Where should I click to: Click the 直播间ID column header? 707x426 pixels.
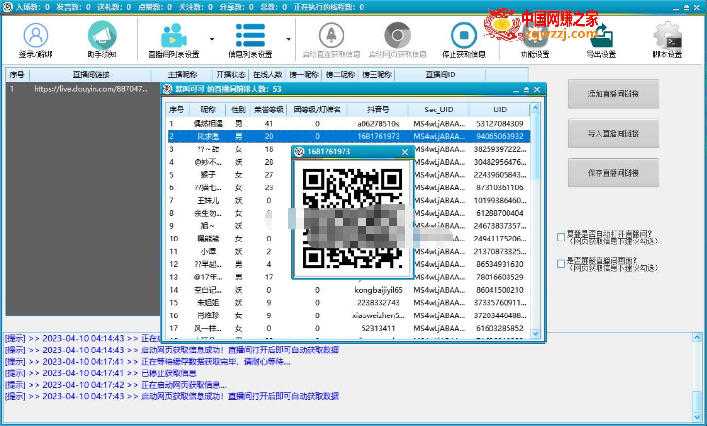[x=440, y=74]
